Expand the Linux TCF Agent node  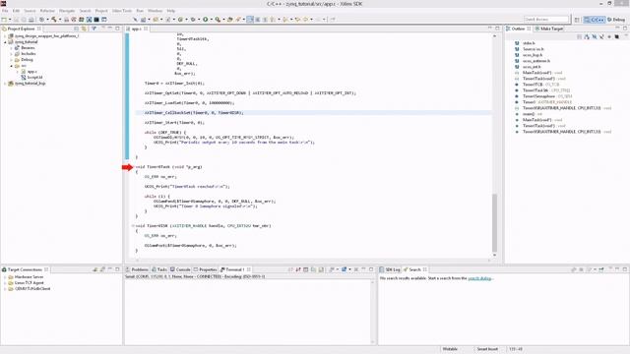[x=5, y=283]
